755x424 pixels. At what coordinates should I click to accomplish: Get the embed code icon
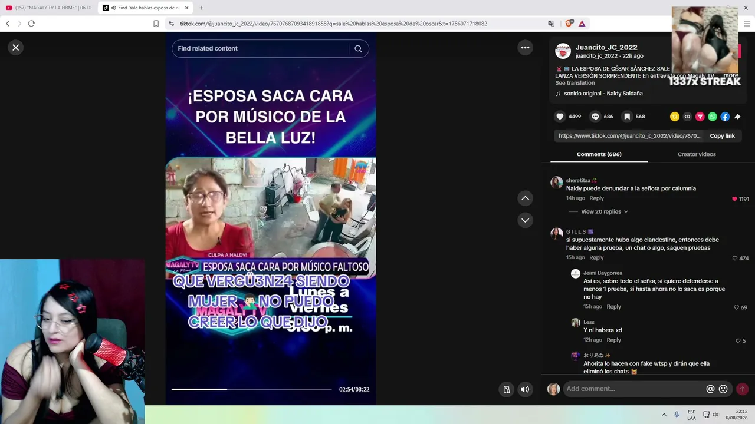tap(687, 117)
